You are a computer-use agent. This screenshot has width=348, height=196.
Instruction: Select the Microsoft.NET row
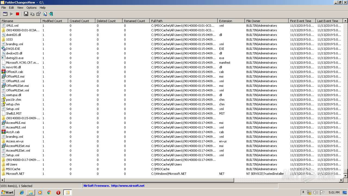[172, 174]
